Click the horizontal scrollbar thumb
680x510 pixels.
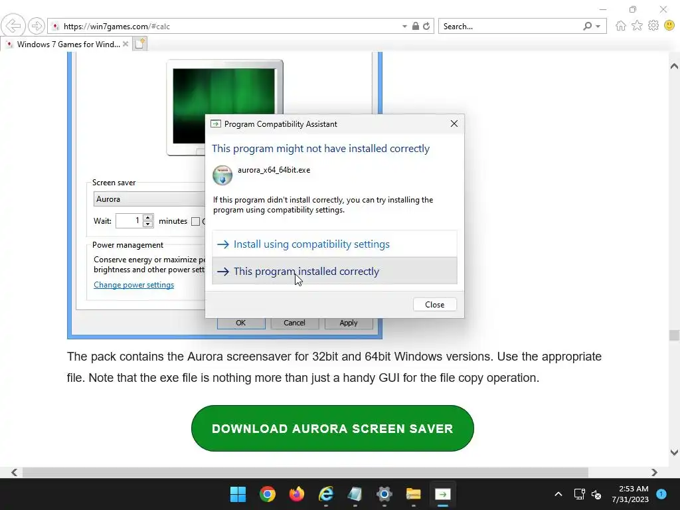[x=305, y=472]
